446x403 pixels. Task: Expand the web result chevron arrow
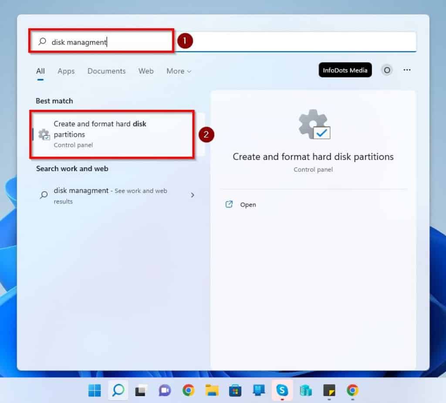pyautogui.click(x=193, y=195)
